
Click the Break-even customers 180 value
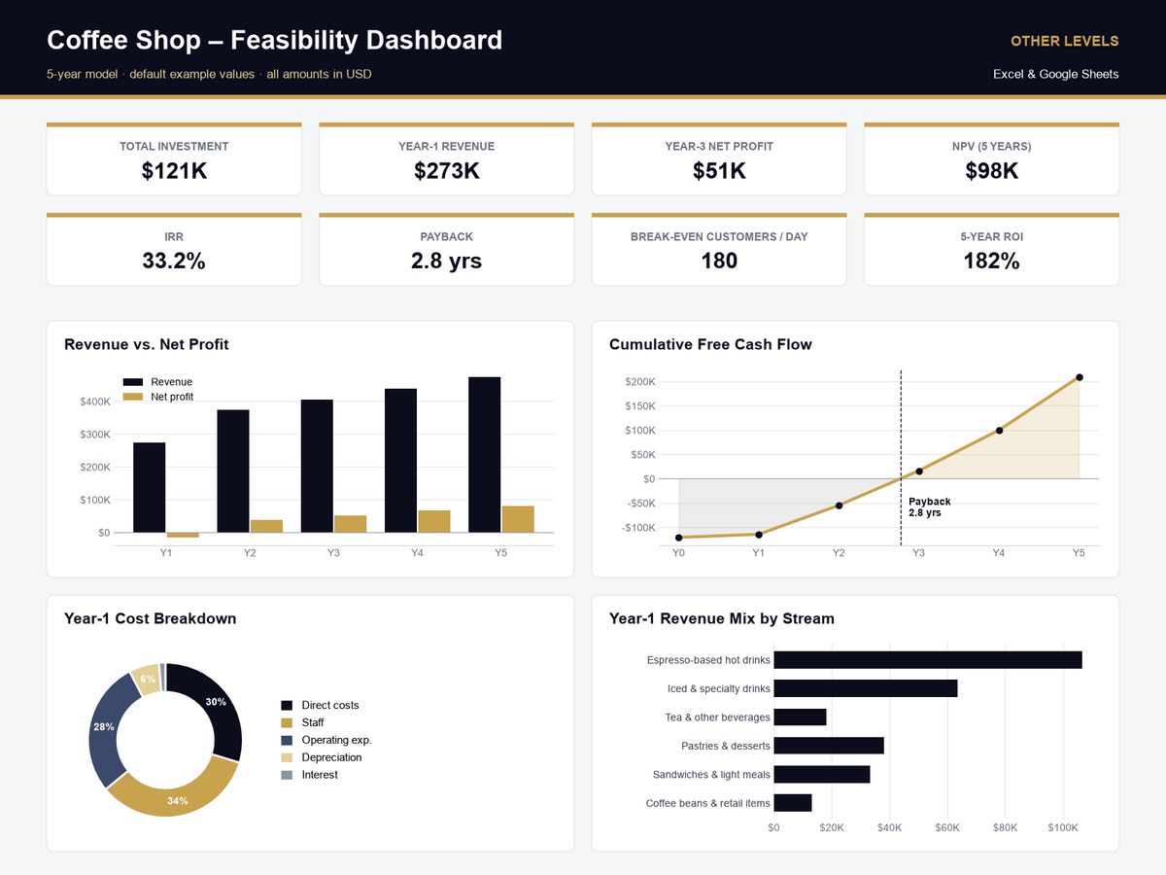click(x=719, y=261)
